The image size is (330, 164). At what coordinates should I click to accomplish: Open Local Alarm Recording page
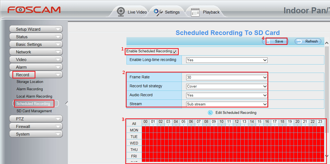click(34, 97)
